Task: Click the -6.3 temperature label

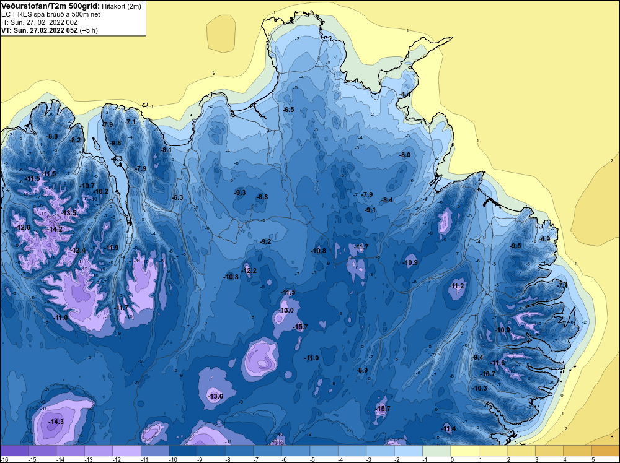Action: [177, 197]
